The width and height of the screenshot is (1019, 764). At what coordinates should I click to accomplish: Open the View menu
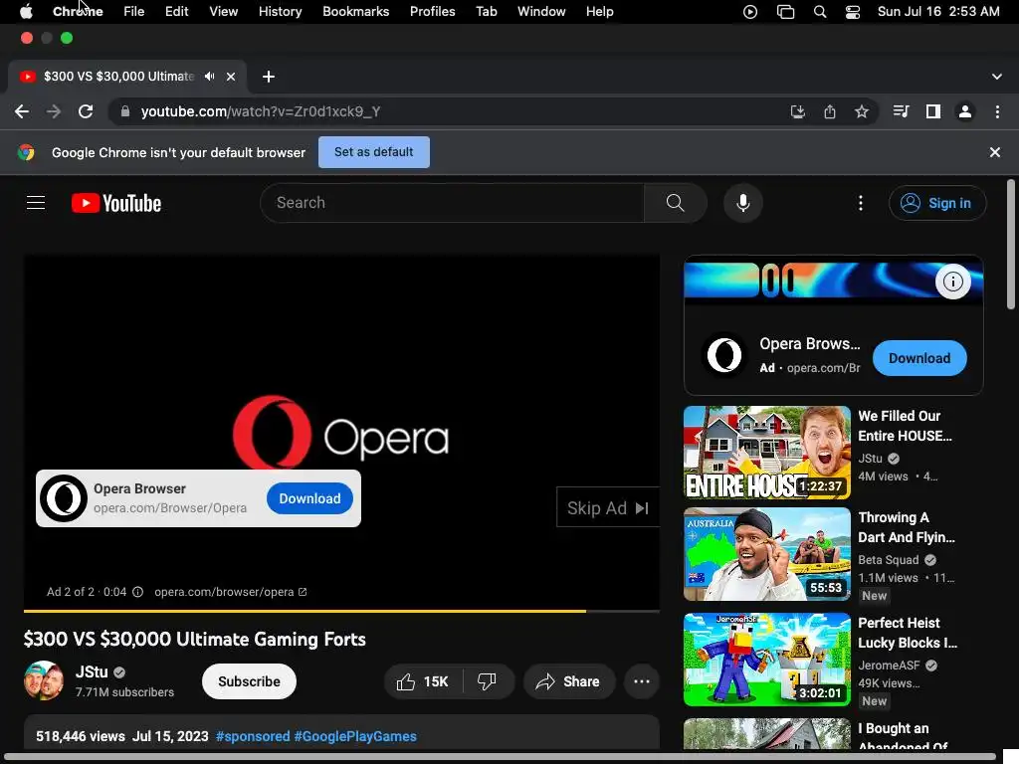pyautogui.click(x=223, y=12)
